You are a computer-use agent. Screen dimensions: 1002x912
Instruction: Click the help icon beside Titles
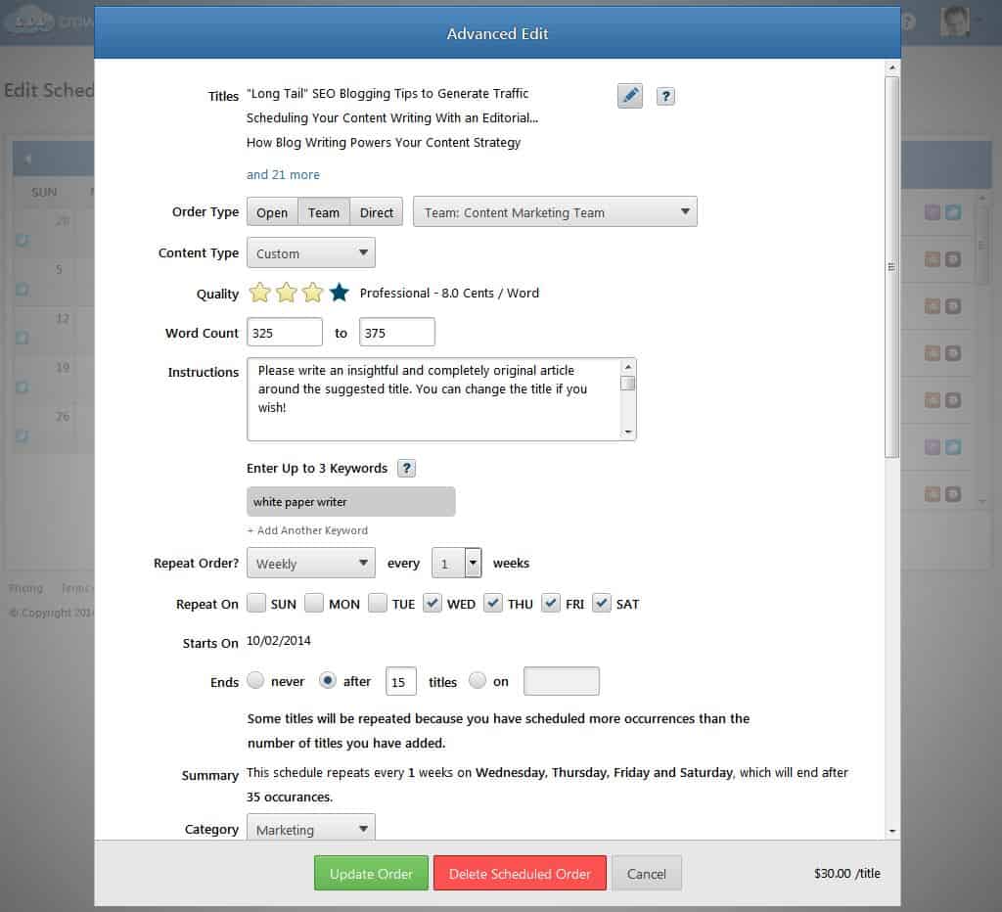[x=665, y=96]
